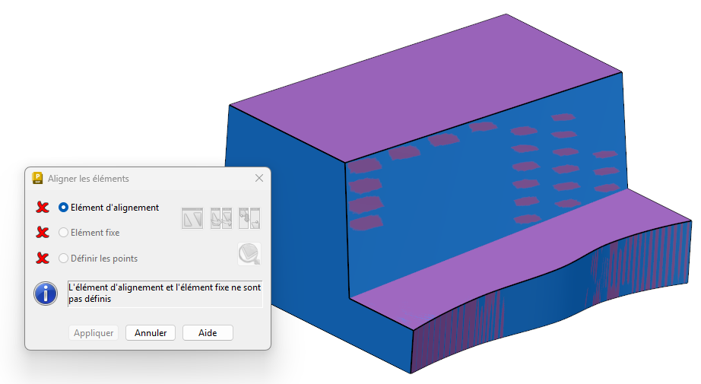
Task: Select the Elément d'alignement radio button
Action: pos(64,207)
